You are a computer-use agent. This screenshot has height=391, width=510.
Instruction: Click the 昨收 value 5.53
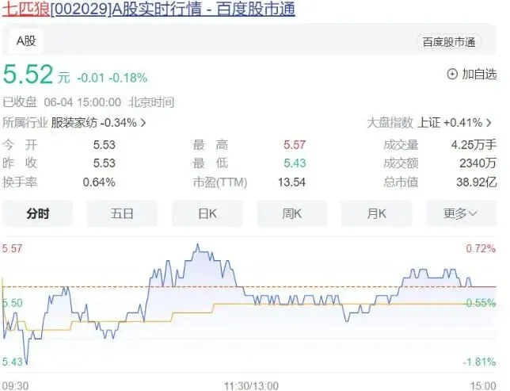[105, 163]
